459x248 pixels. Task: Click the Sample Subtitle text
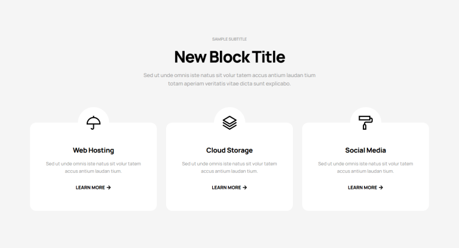click(229, 39)
